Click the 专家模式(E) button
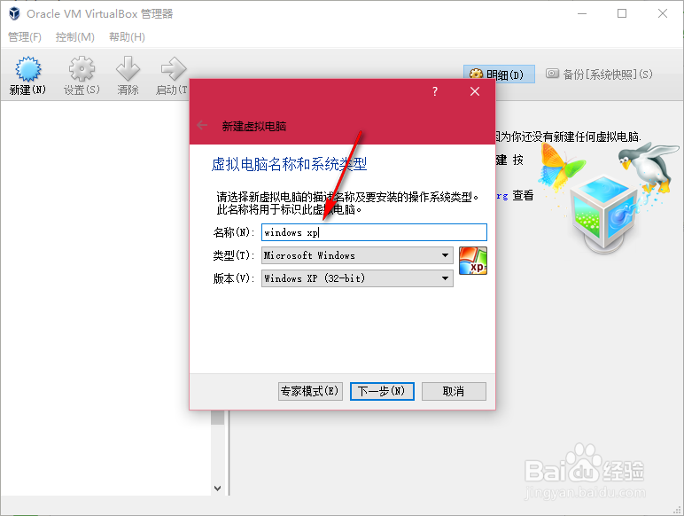This screenshot has height=516, width=684. [x=311, y=391]
